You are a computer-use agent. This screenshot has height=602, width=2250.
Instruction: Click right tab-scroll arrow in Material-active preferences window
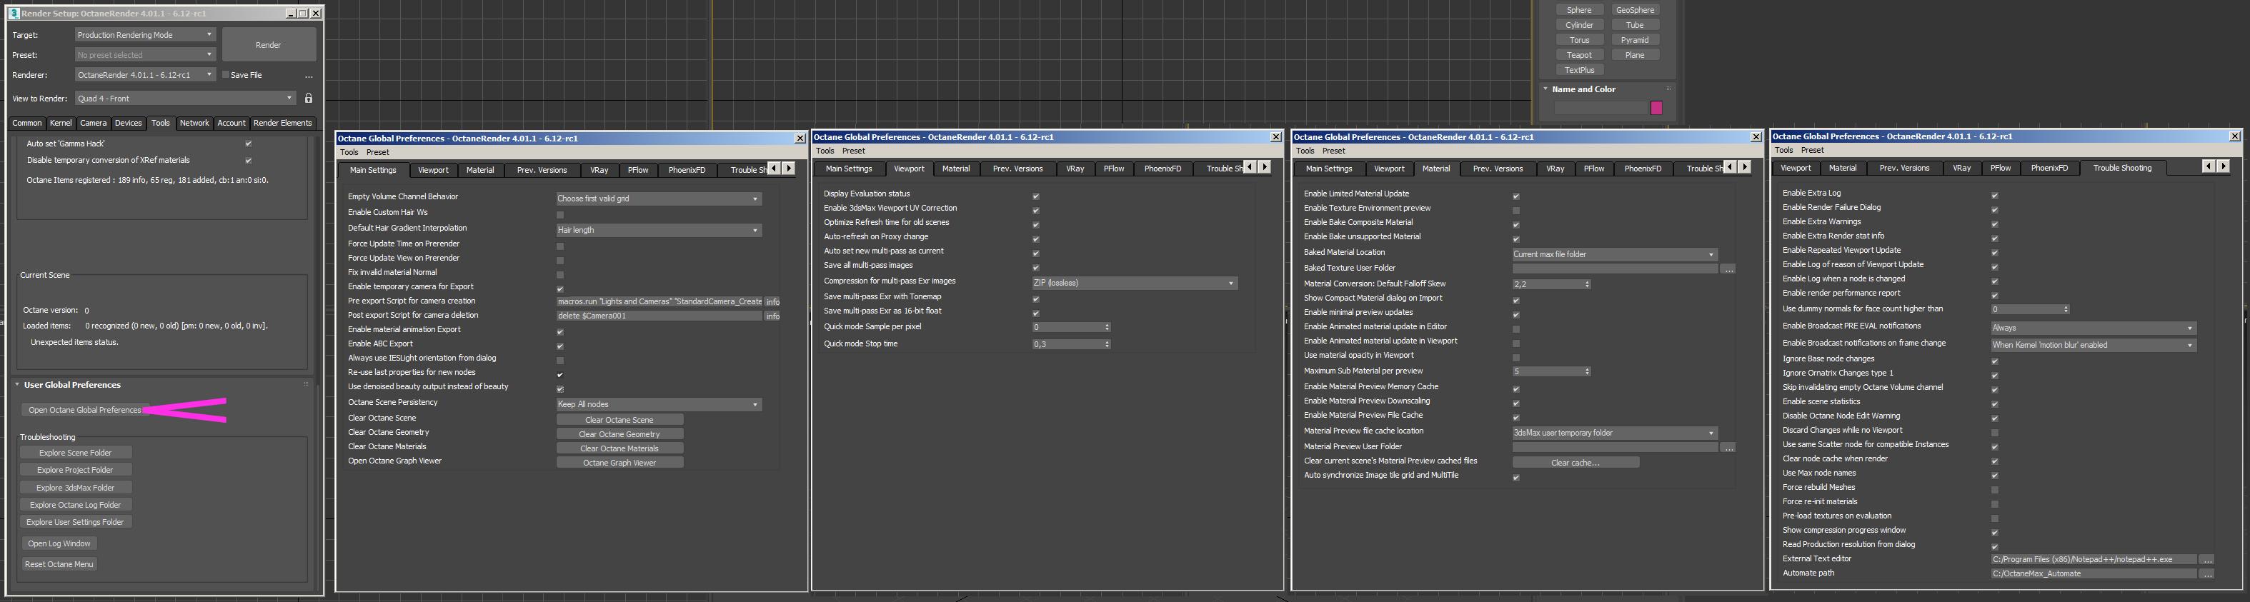(1745, 166)
